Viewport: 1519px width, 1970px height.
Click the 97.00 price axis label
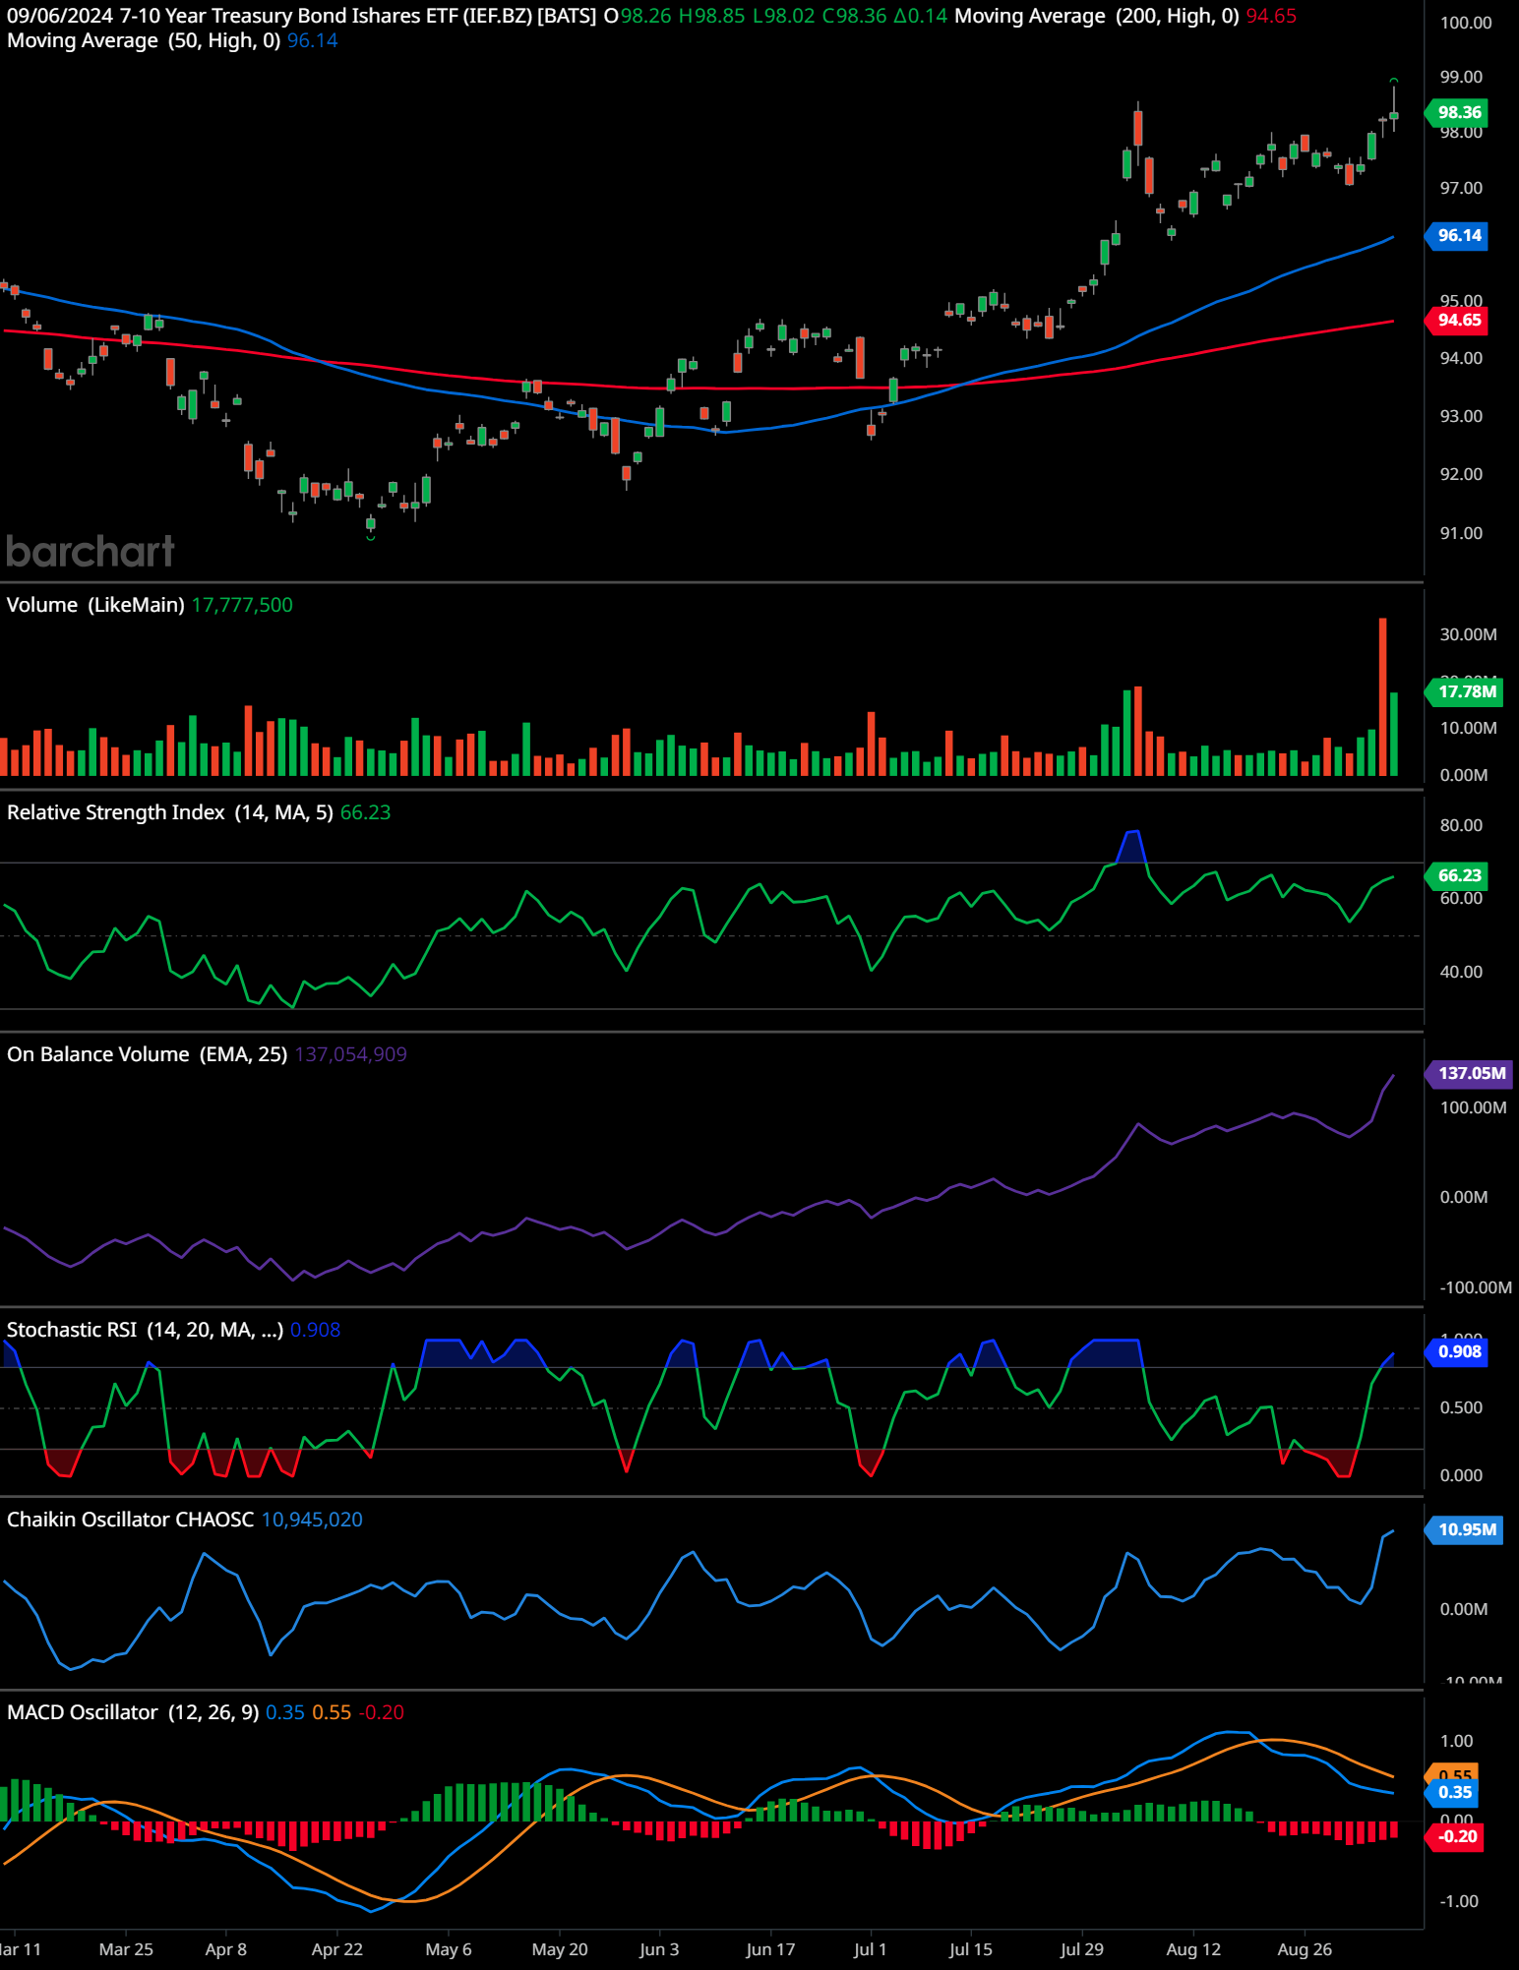click(1461, 188)
